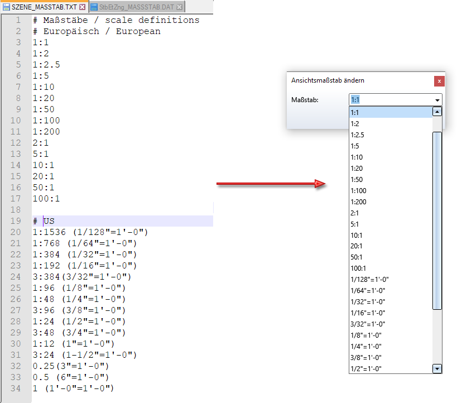Screen dimensions: 457x403
Task: Open the Maßstab combo box arrow
Action: point(437,100)
